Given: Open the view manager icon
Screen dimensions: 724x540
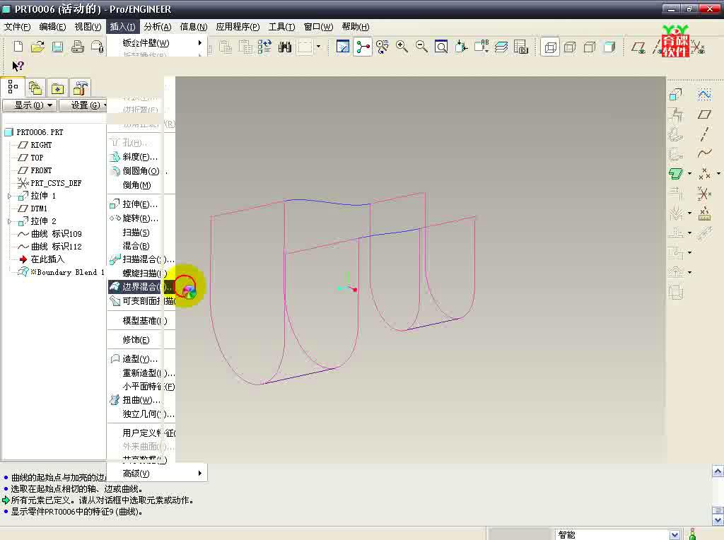Looking at the screenshot, I should coord(521,47).
